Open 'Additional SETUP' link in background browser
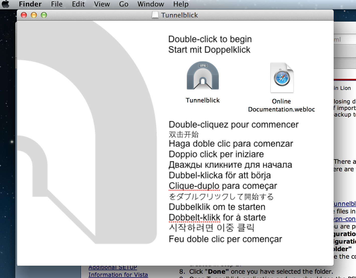Image resolution: width=356 pixels, height=278 pixels. (x=113, y=267)
